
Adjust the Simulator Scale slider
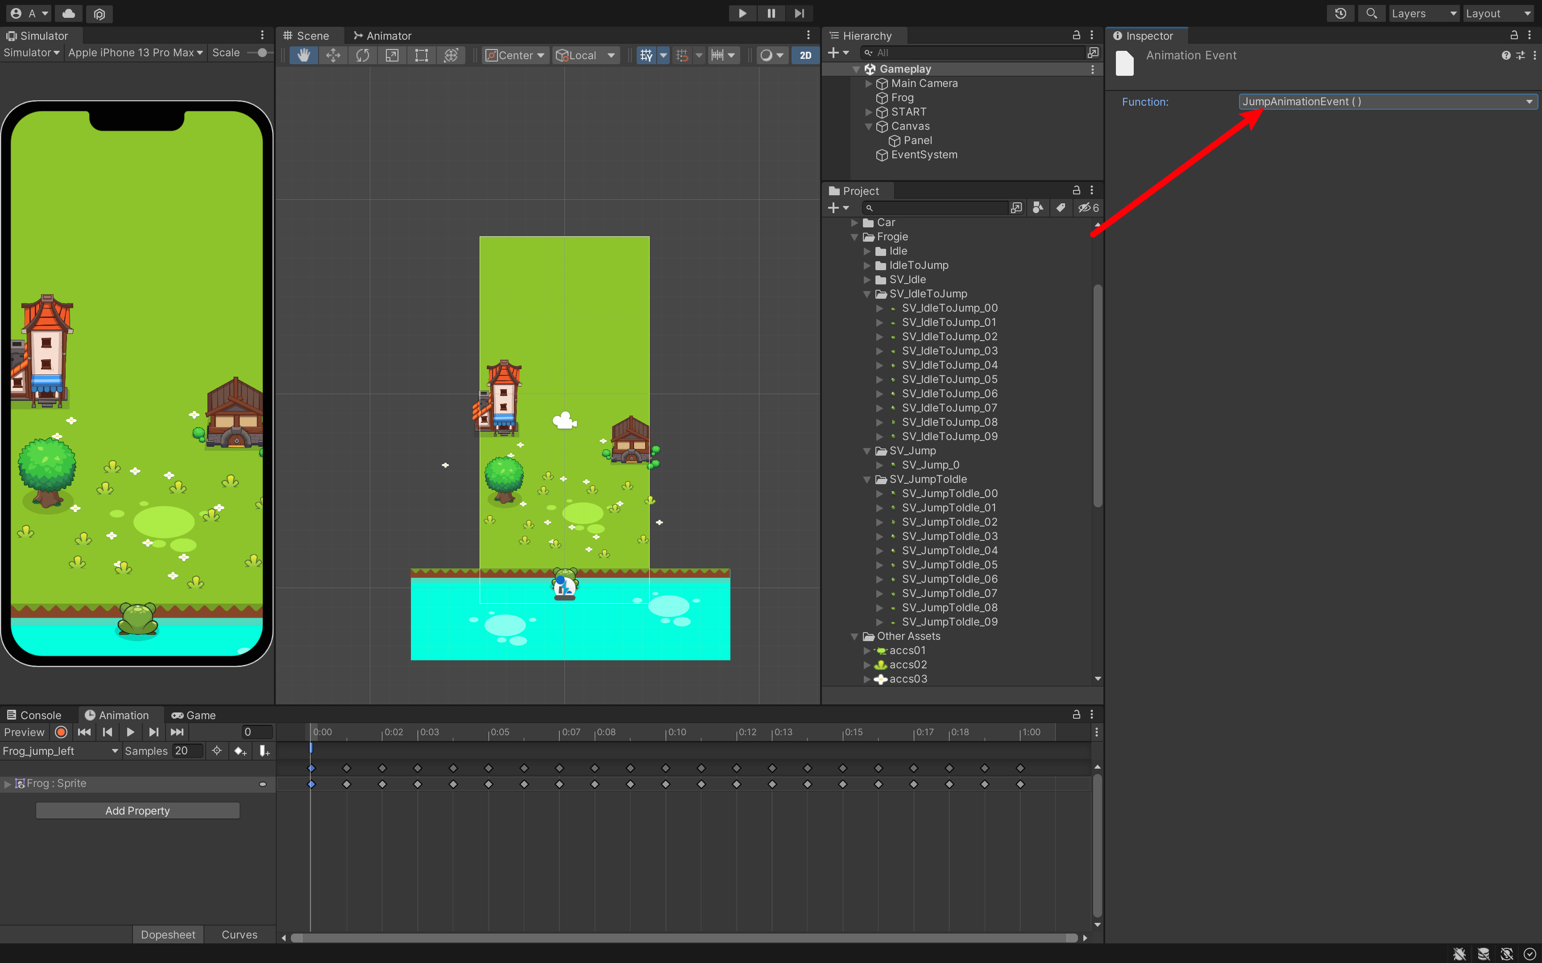[261, 53]
